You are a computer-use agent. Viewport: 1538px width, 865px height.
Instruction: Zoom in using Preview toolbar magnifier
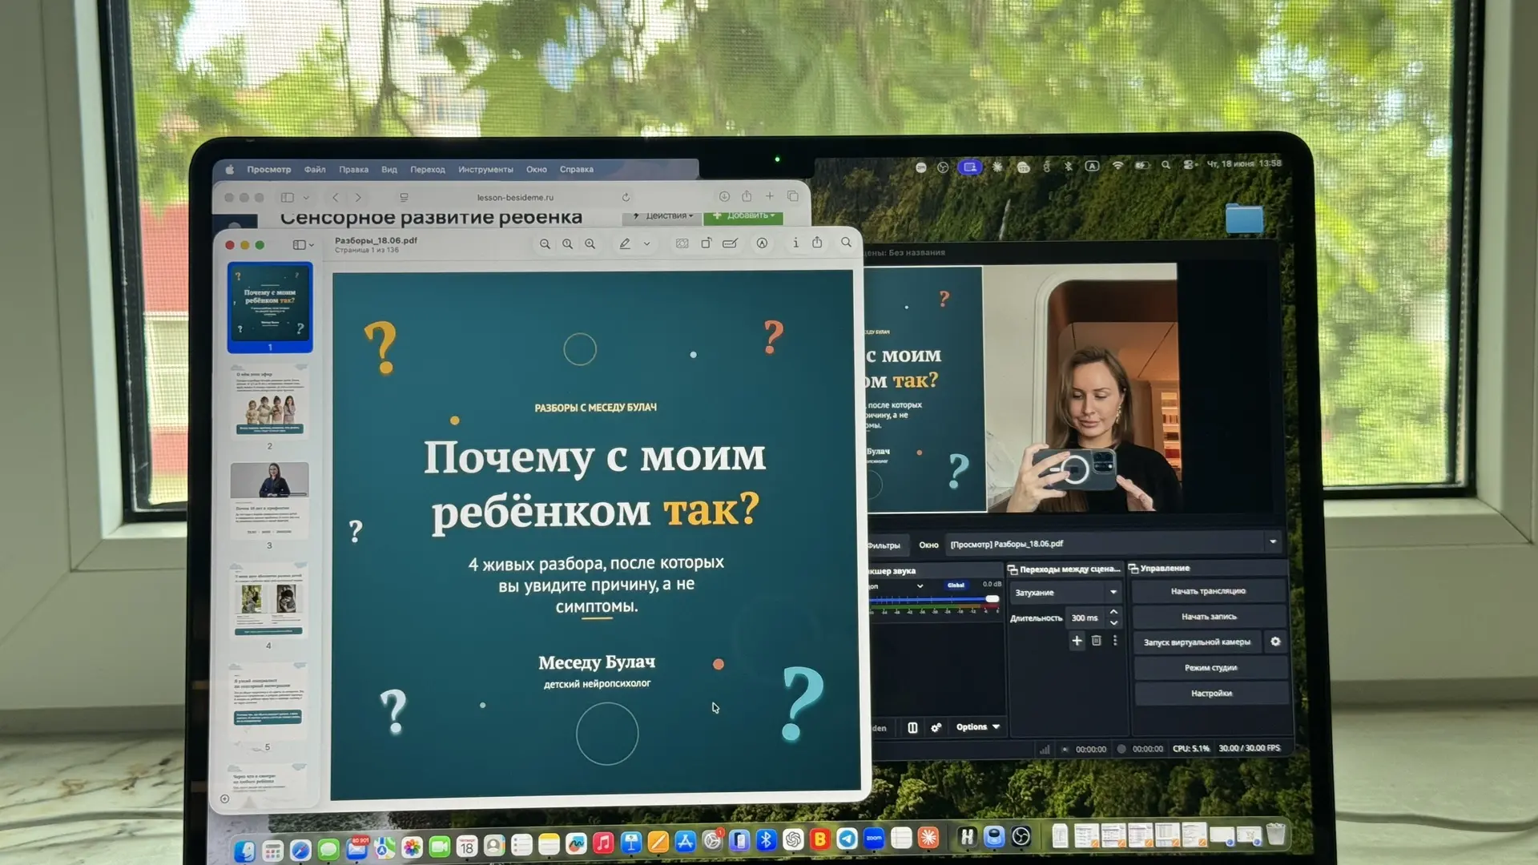(x=590, y=244)
